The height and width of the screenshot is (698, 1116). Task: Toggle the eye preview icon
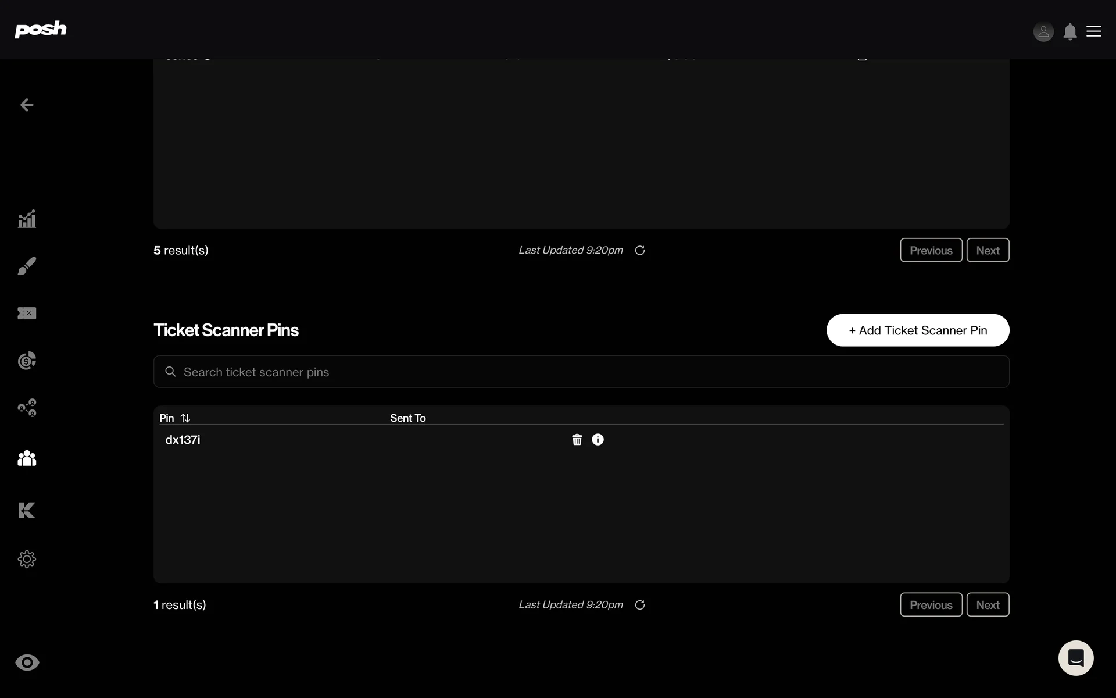tap(27, 663)
